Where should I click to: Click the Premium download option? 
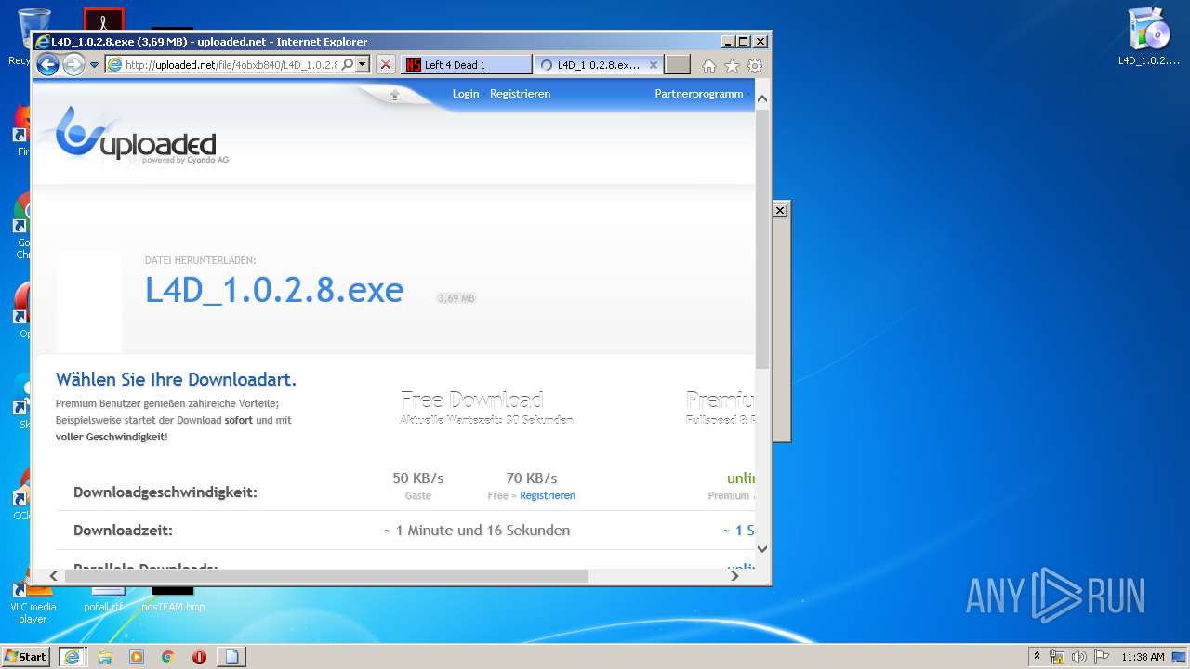tap(721, 408)
